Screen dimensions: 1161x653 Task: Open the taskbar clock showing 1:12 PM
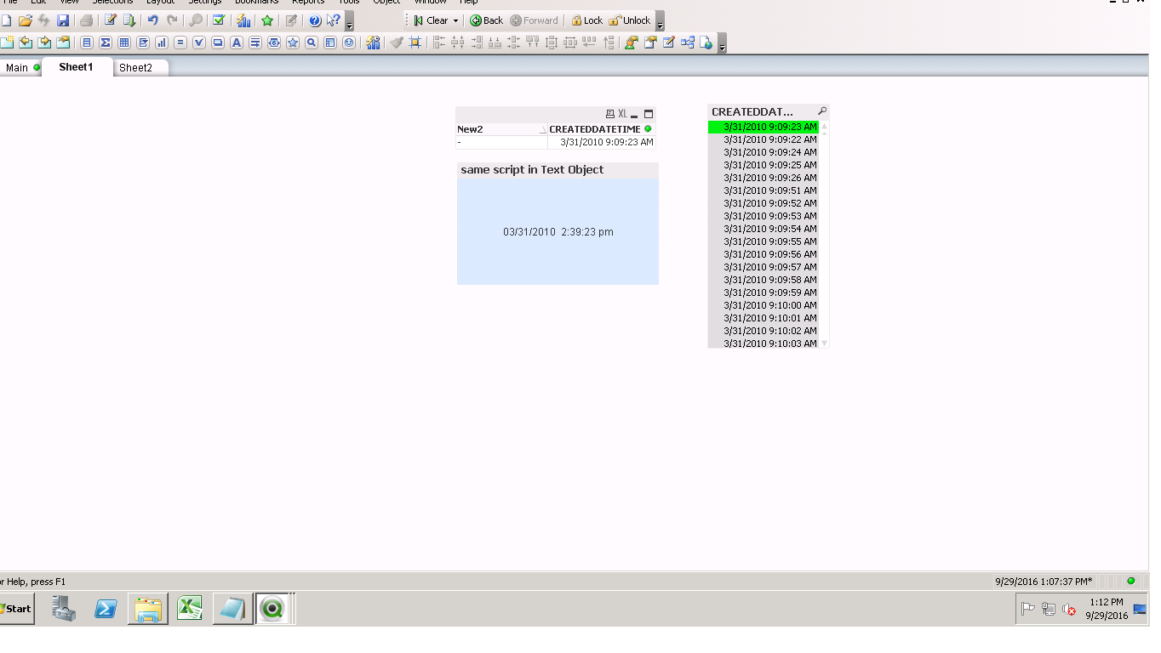[x=1107, y=609]
